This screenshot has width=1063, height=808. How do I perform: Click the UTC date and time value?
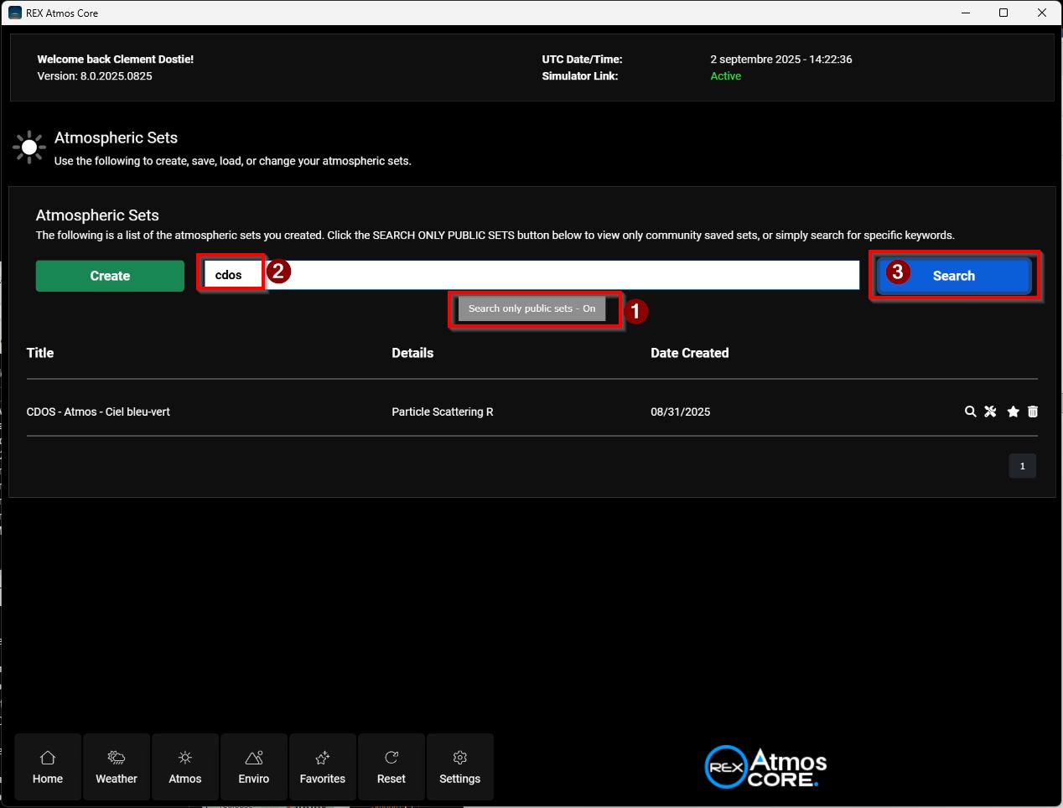pos(781,60)
